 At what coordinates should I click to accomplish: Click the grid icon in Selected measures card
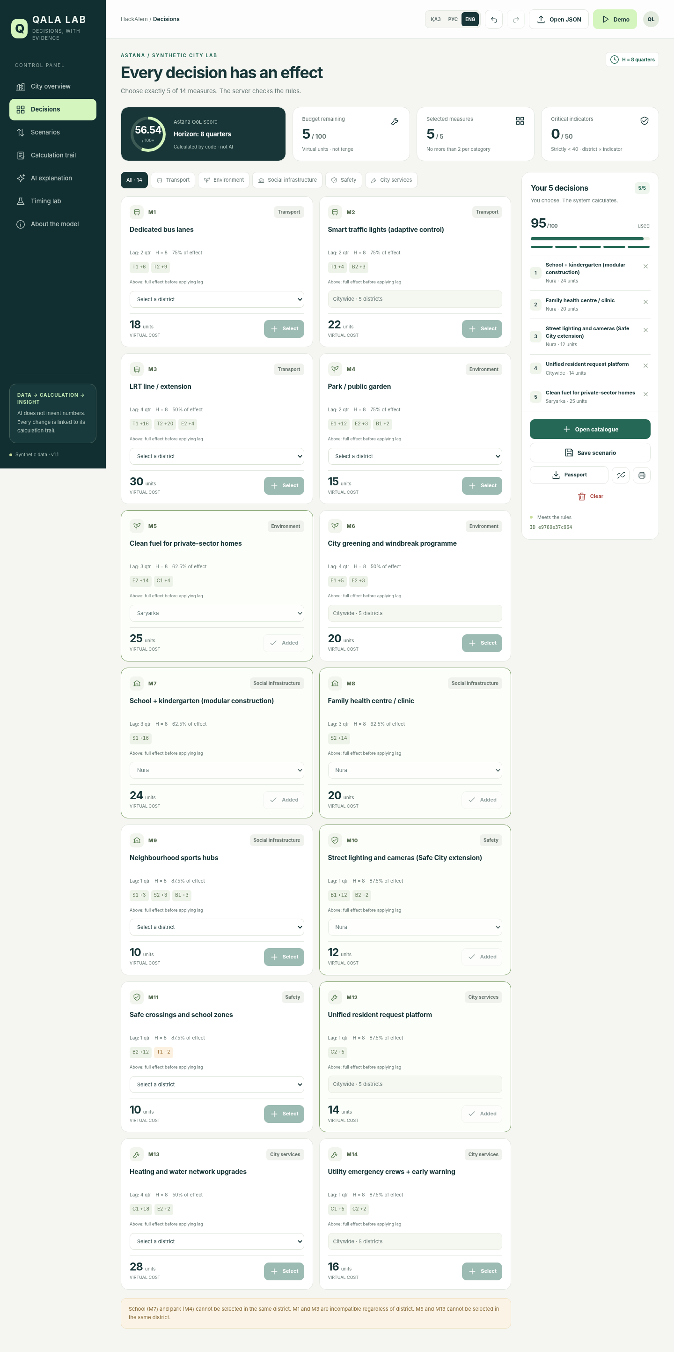coord(520,121)
